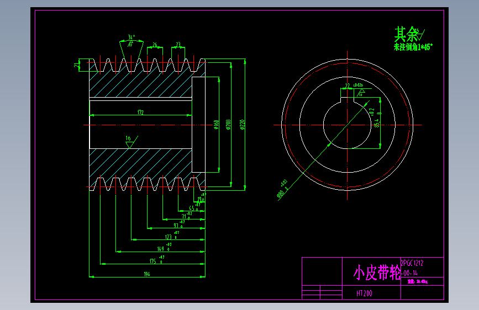Click the '34°' groove angle dimension
This screenshot has width=479, height=310.
[131, 37]
